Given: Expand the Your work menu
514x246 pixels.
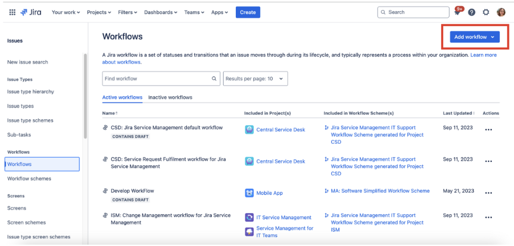Looking at the screenshot, I should pyautogui.click(x=66, y=13).
